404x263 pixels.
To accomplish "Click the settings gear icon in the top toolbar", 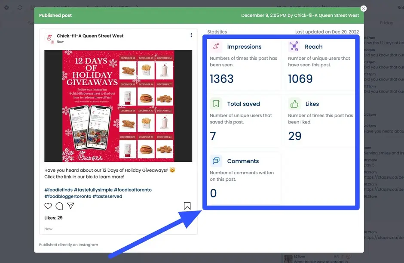I will click(6, 7).
